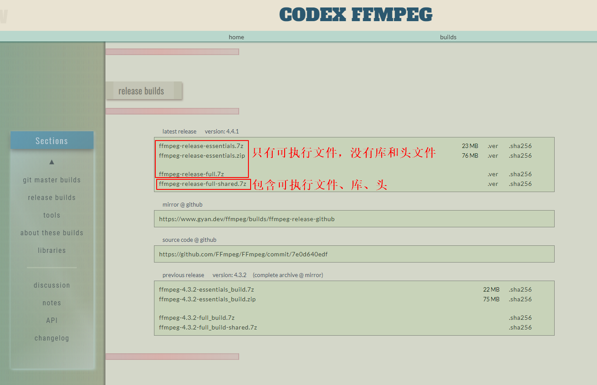Click the '76 MB' size text
The image size is (597, 385).
(x=470, y=155)
